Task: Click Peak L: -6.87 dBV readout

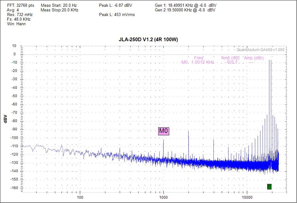Action: click(x=115, y=6)
